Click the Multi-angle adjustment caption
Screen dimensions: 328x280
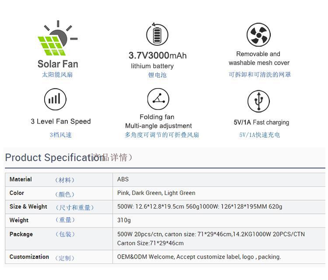pyautogui.click(x=158, y=126)
